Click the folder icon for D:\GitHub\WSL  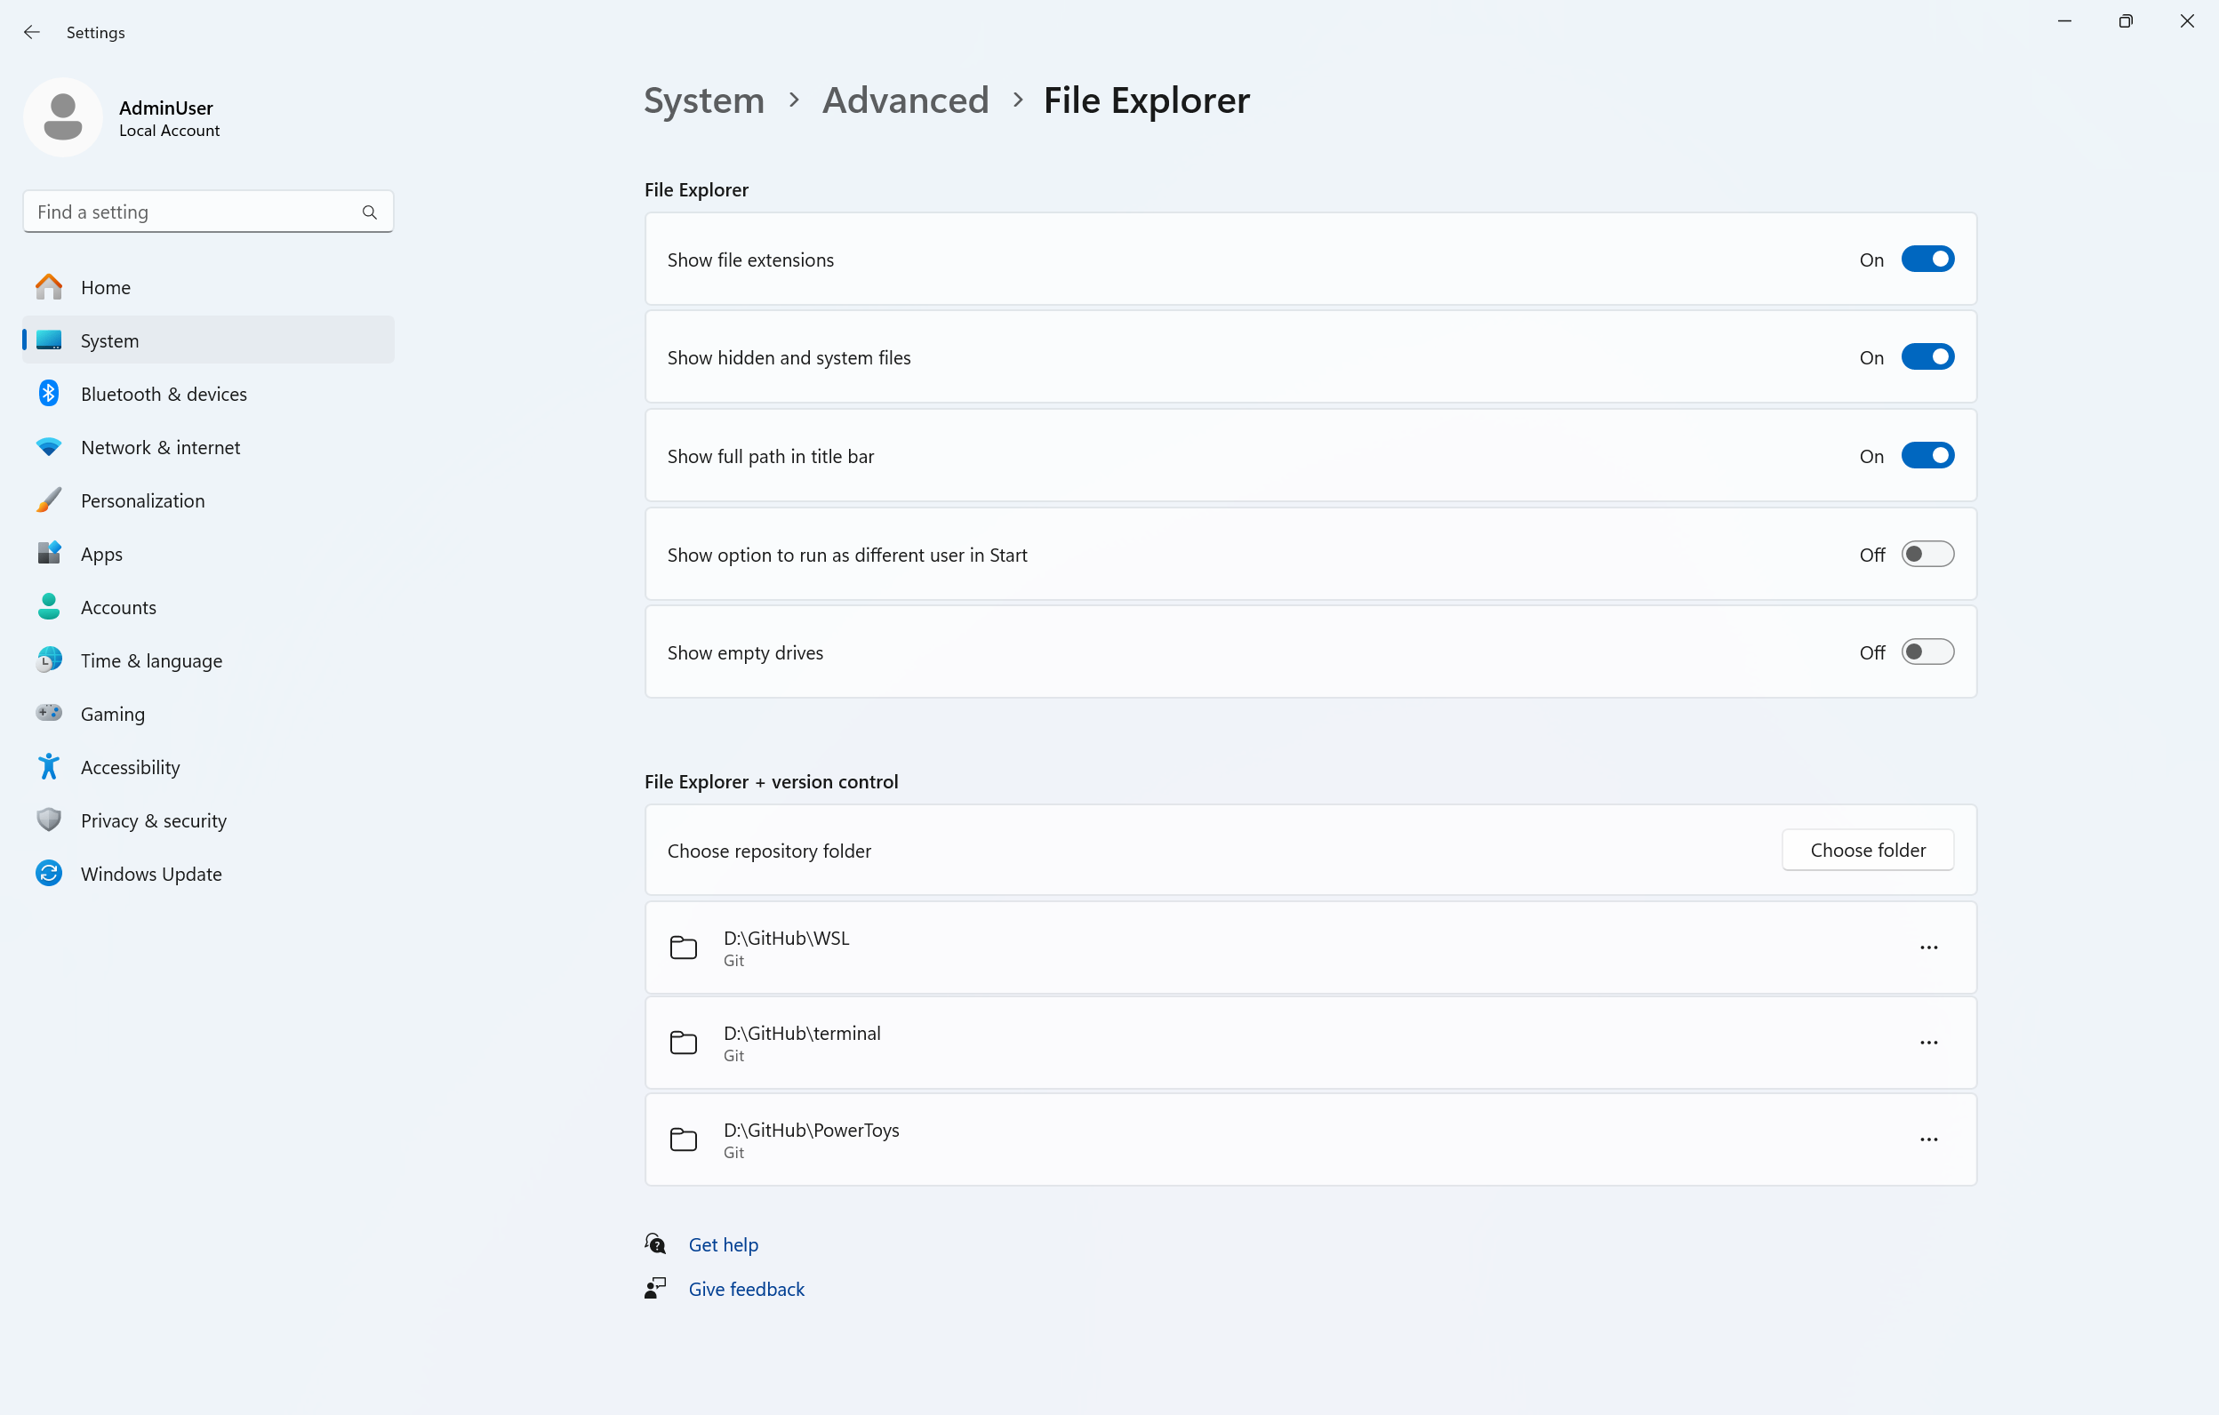click(683, 947)
